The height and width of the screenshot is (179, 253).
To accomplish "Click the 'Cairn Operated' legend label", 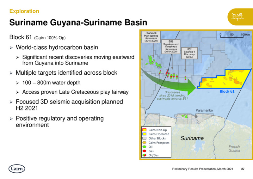I will 159,134.
